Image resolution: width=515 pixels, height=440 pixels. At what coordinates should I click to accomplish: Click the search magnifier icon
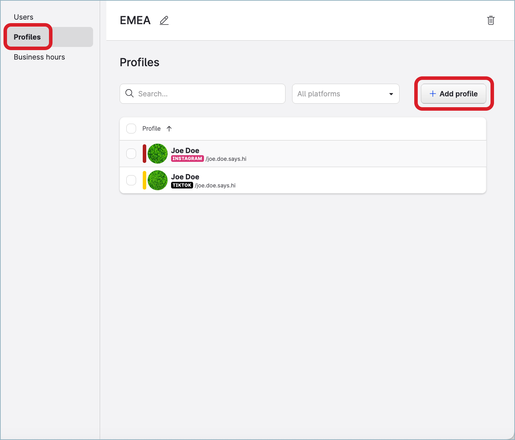[x=129, y=94]
